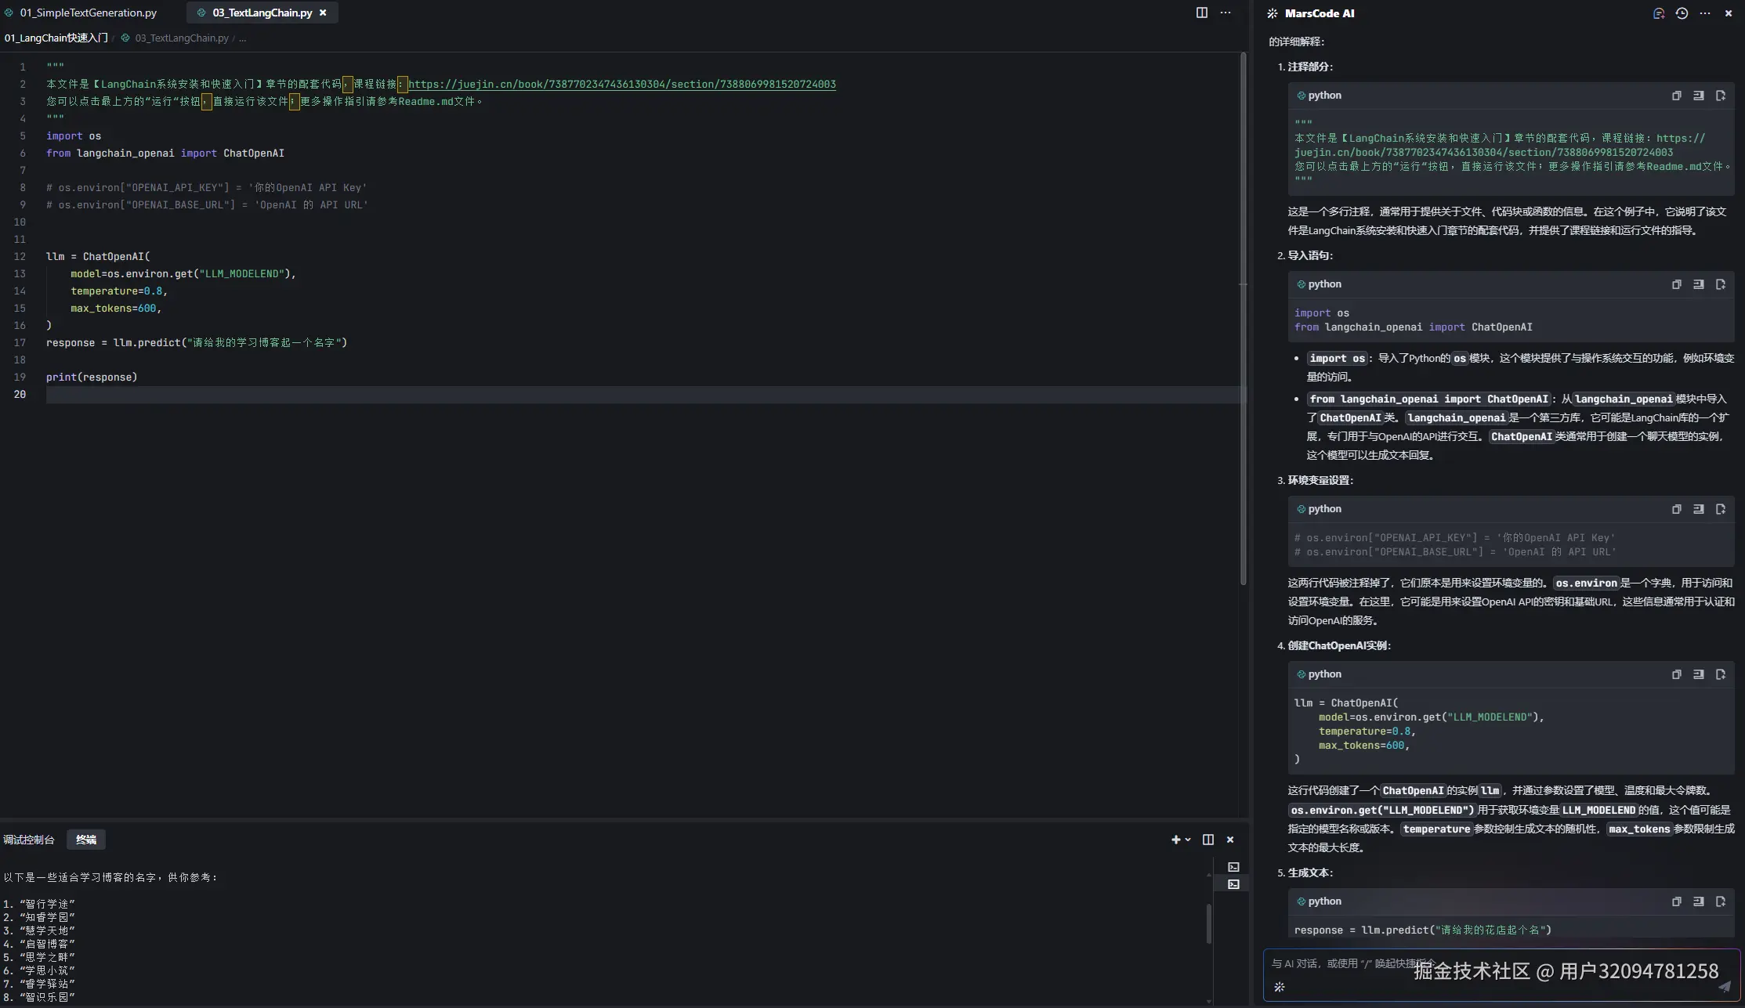
Task: Open the juejin.cn course link
Action: 621,84
